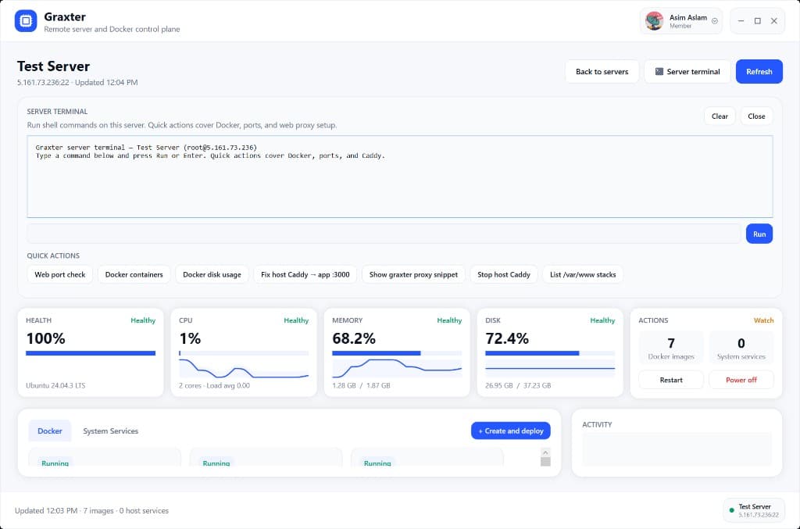The height and width of the screenshot is (529, 800).
Task: Restart the server
Action: click(671, 380)
